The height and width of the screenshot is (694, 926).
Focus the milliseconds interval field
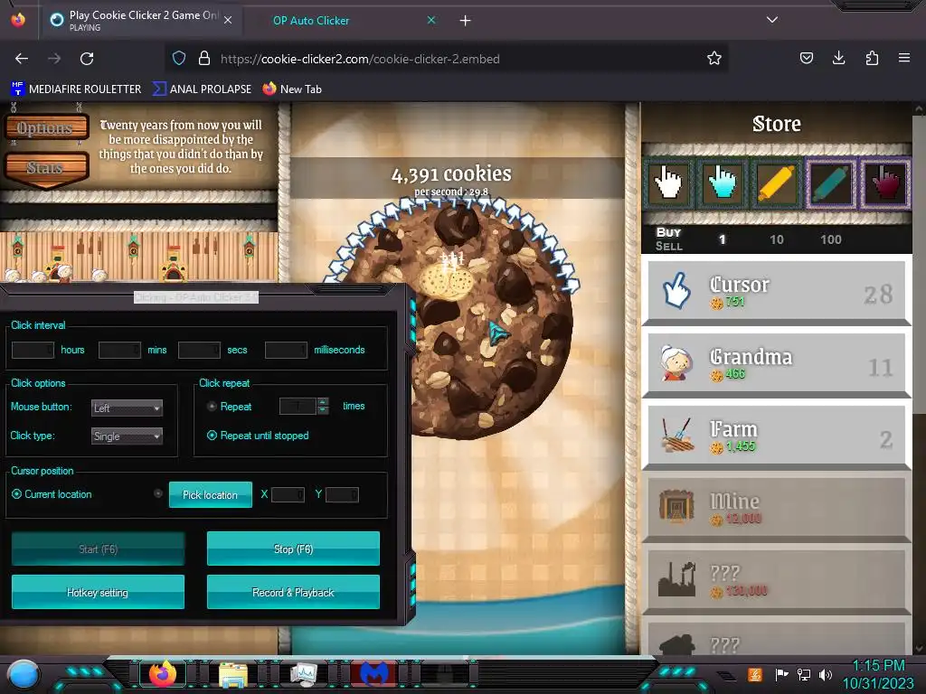point(287,350)
